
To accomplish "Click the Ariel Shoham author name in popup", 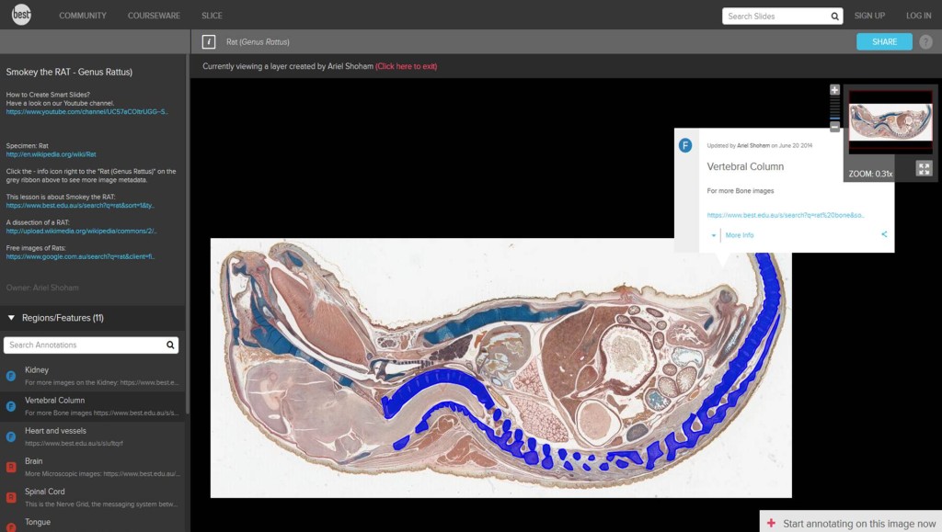I will point(753,146).
